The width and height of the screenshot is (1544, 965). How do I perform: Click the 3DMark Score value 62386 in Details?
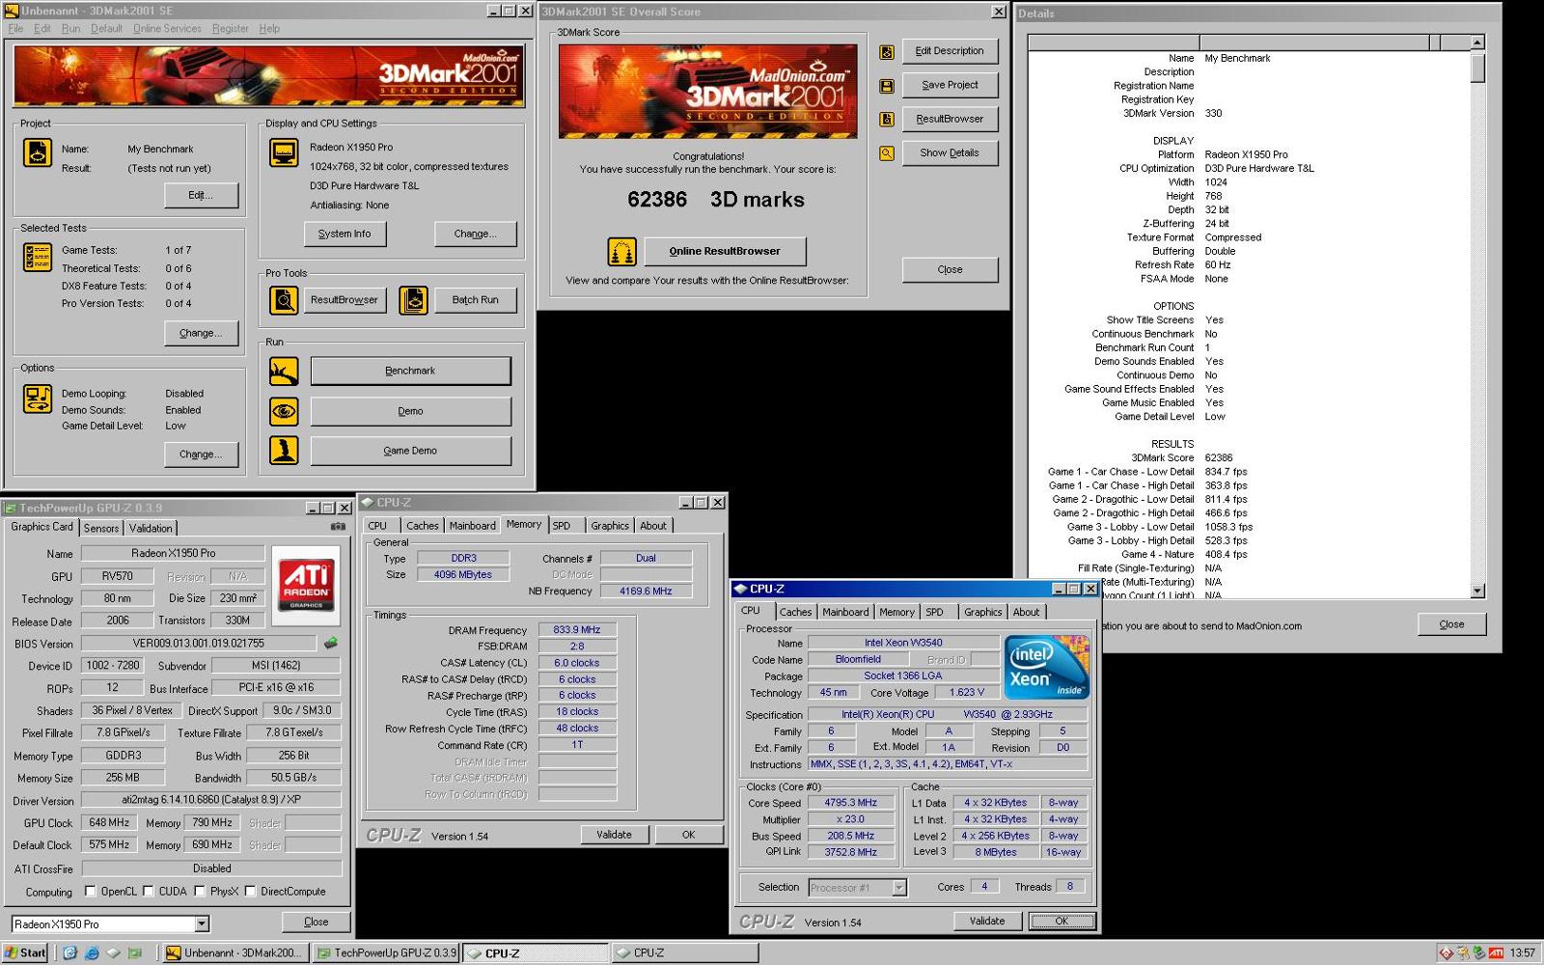[1219, 458]
